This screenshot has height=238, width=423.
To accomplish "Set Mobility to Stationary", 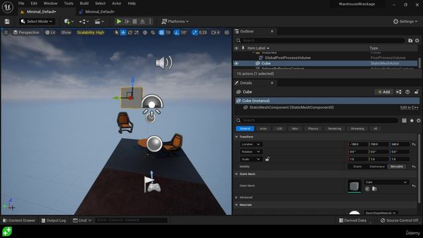I will 377,167.
